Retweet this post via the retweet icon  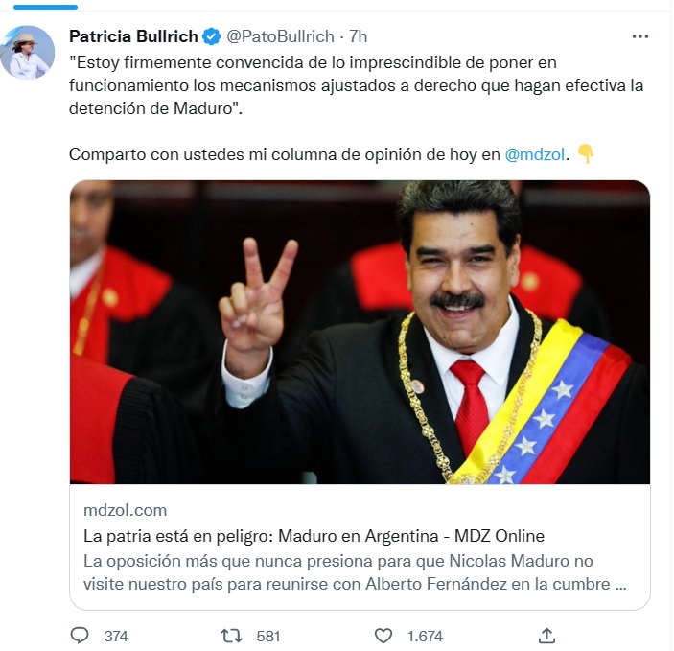click(x=231, y=636)
